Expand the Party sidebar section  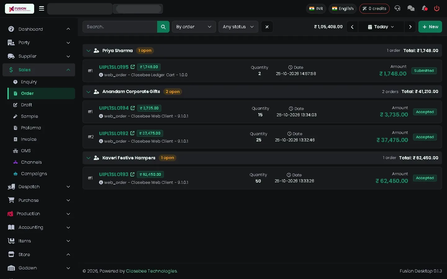[x=39, y=42]
